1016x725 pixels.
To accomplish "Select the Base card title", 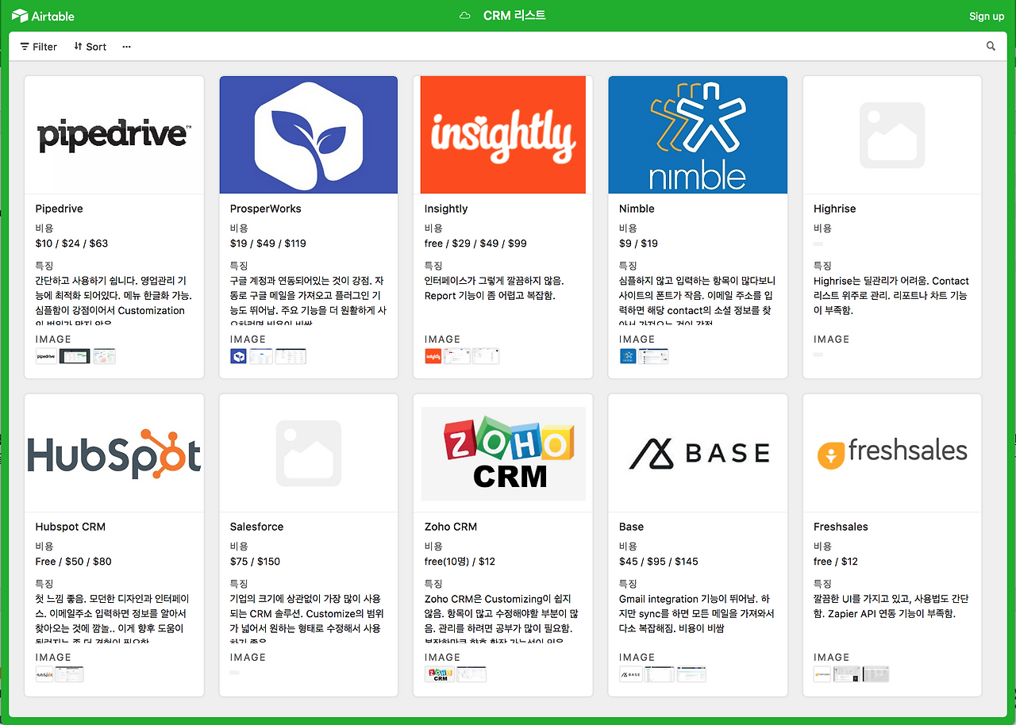I will point(631,527).
